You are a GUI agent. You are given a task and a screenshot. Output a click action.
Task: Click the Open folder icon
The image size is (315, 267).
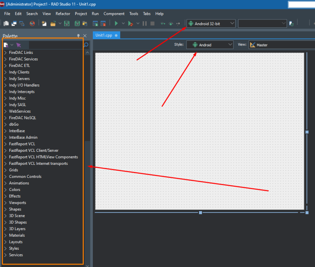pyautogui.click(x=53, y=24)
